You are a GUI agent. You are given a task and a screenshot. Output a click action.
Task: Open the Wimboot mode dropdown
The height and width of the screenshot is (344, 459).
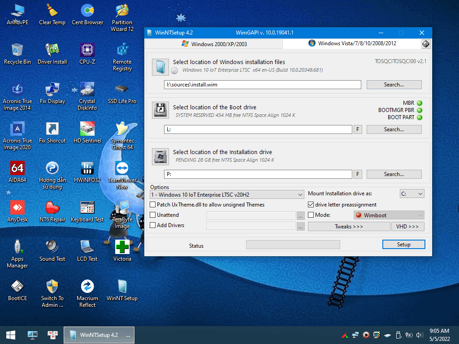point(389,215)
